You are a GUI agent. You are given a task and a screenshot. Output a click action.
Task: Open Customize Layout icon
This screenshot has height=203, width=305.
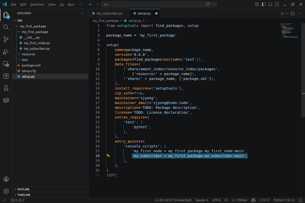[257, 4]
